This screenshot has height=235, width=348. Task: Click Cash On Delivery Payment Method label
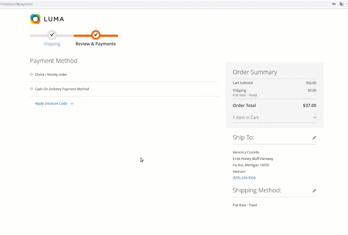(62, 89)
